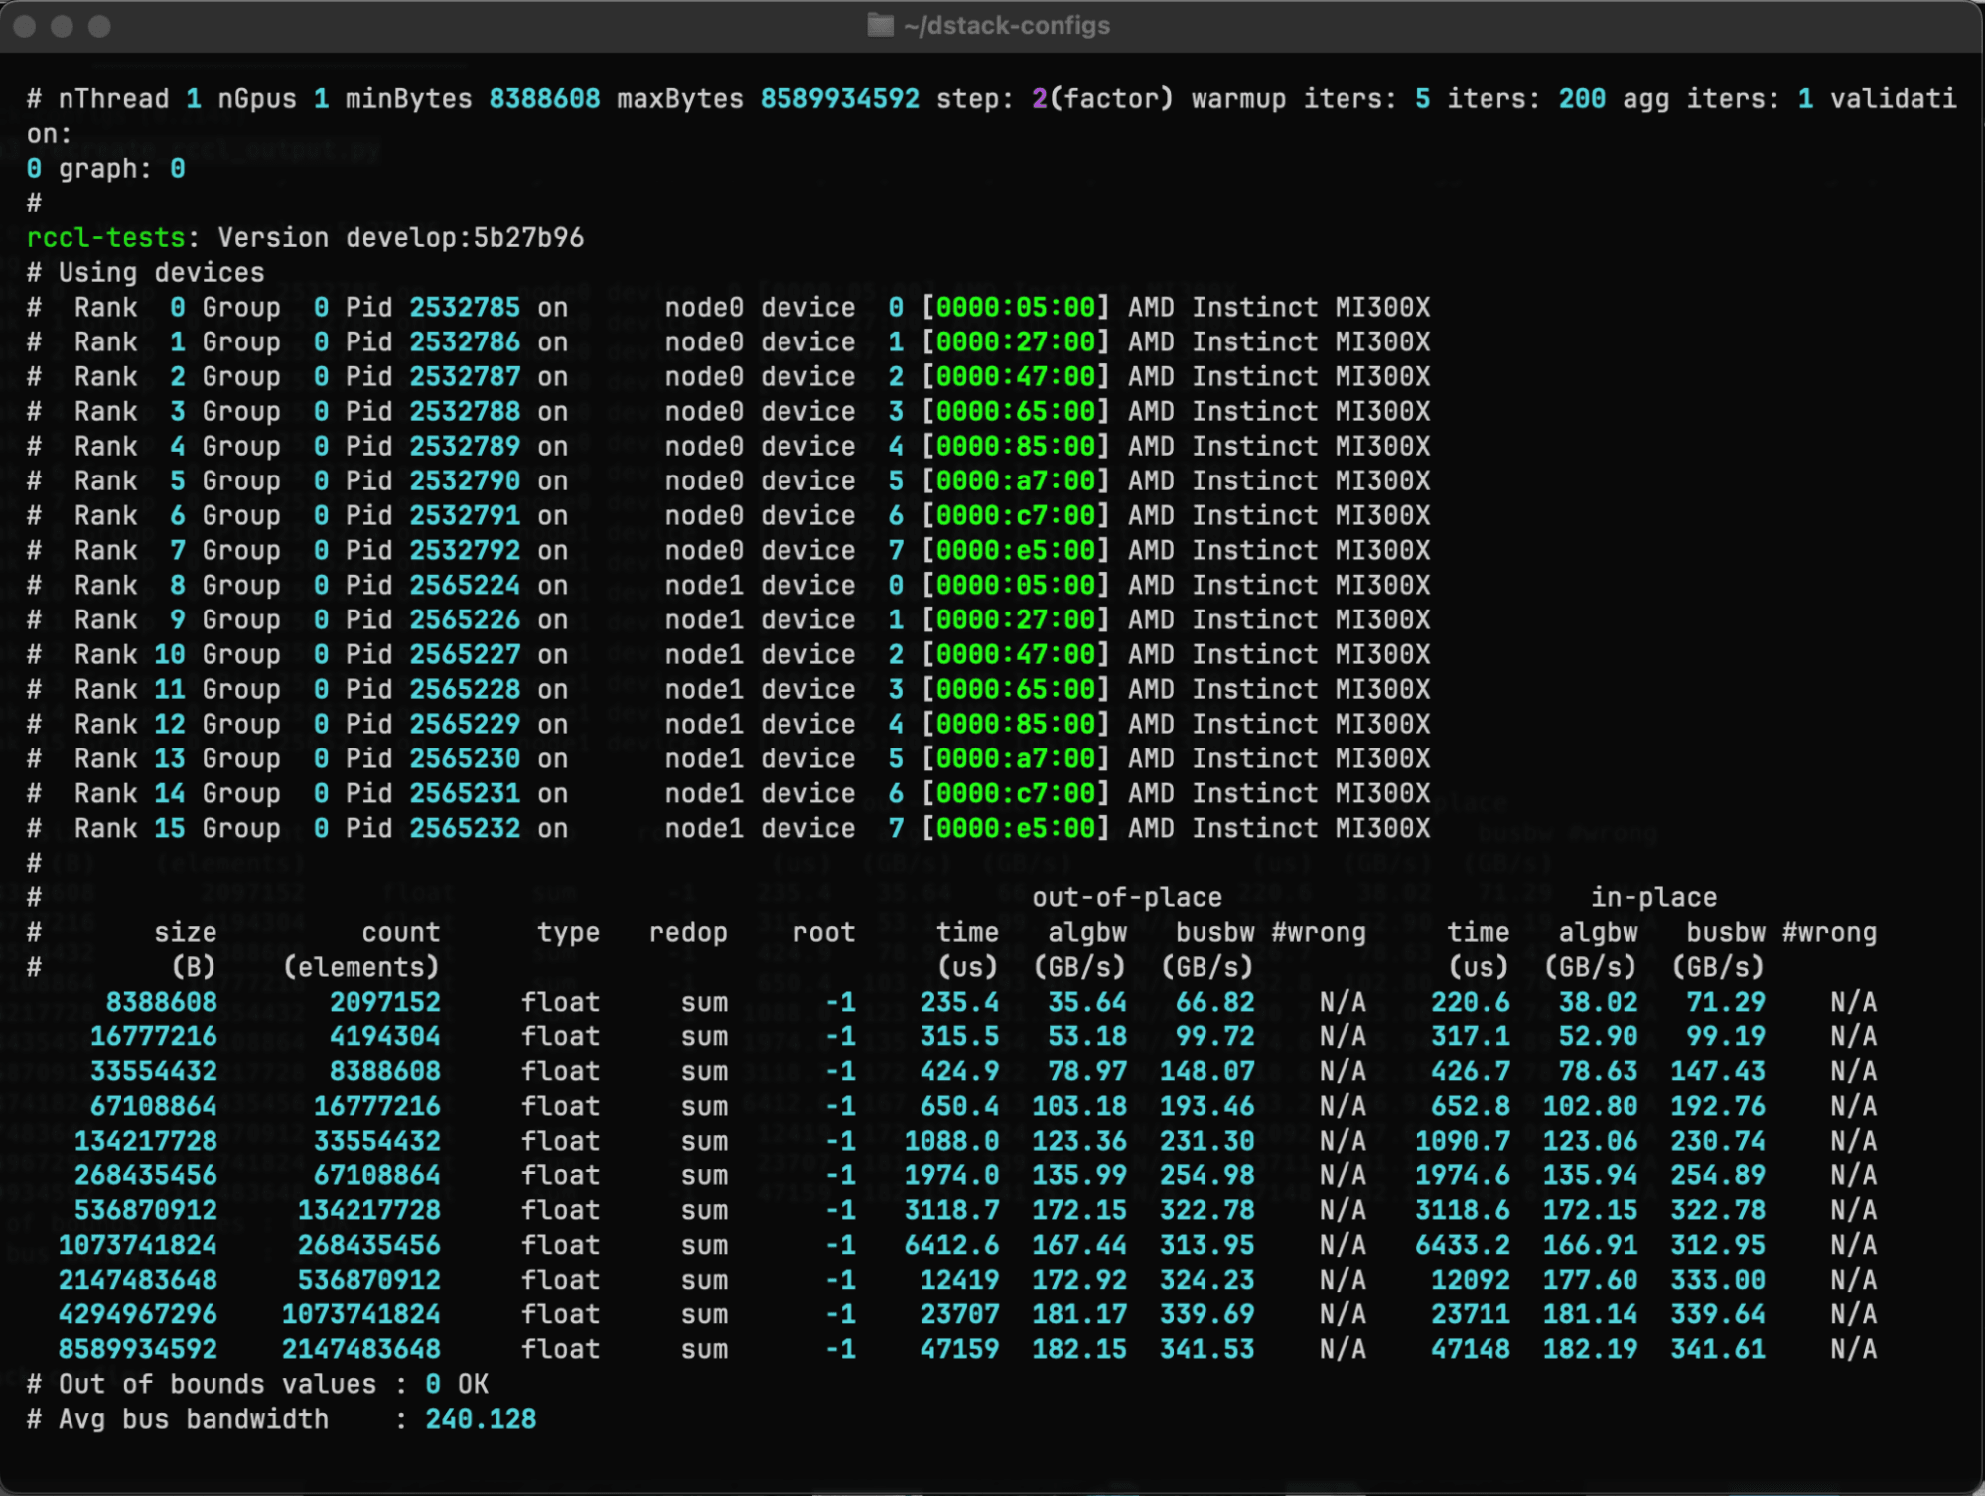Click bus ID 0000:c7:00 on Rank 14 row
The width and height of the screenshot is (1985, 1497).
click(1016, 794)
